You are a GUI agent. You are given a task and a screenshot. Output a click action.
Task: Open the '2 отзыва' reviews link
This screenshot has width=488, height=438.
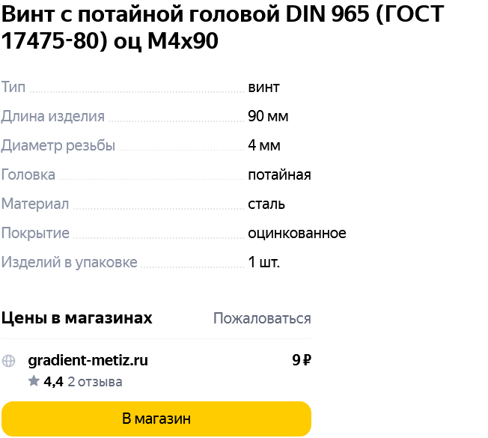click(95, 382)
